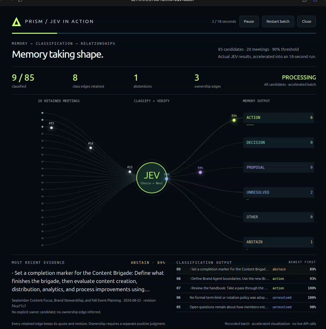Click the PROCESSING status label
326x329 pixels.
coord(299,78)
